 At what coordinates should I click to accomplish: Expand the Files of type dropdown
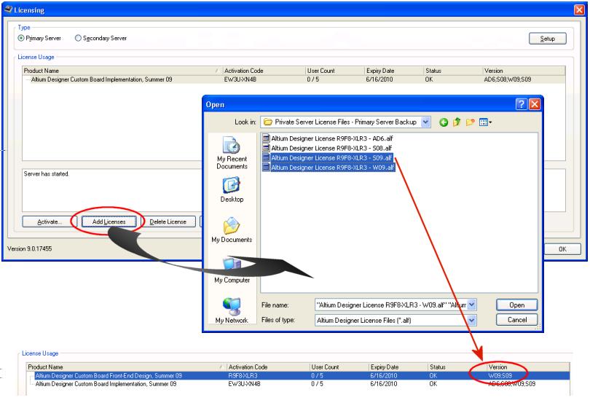pyautogui.click(x=472, y=321)
